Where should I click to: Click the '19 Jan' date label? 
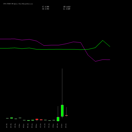(x=53, y=126)
